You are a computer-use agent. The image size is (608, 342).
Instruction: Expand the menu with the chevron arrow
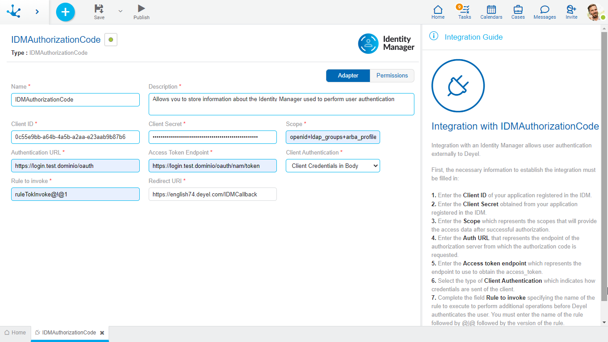coord(37,12)
